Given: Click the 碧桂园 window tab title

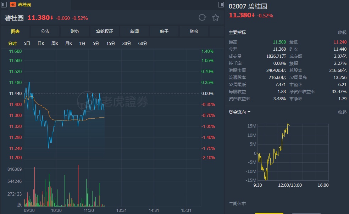Looking at the screenshot, I should (x=24, y=5).
